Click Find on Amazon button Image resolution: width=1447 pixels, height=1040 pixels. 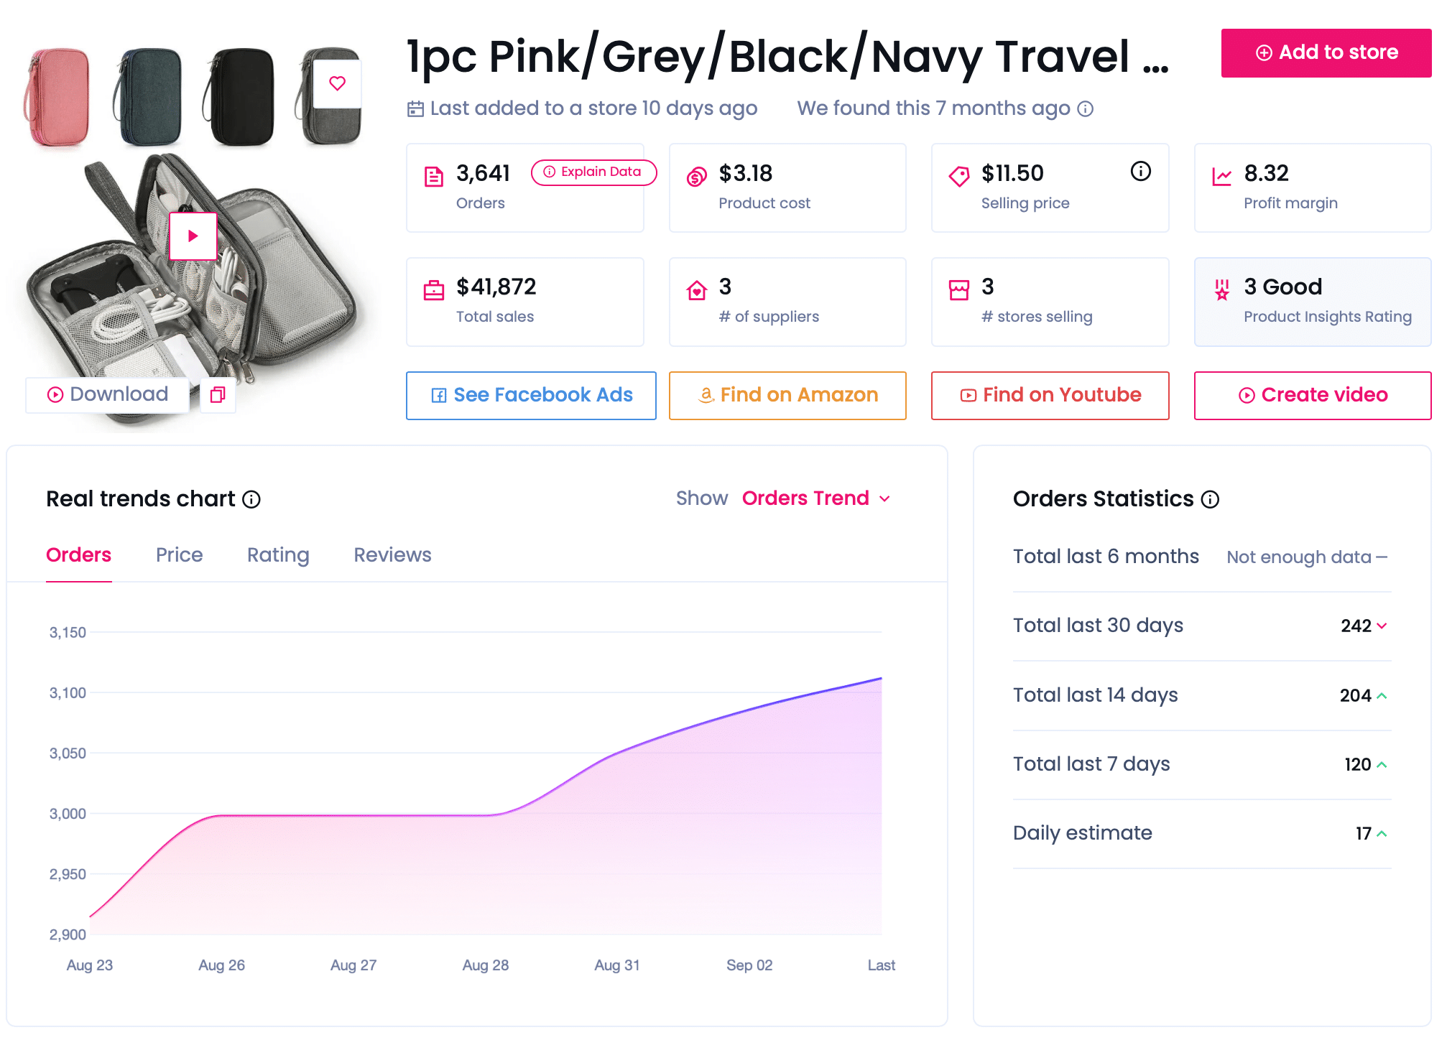(x=787, y=395)
